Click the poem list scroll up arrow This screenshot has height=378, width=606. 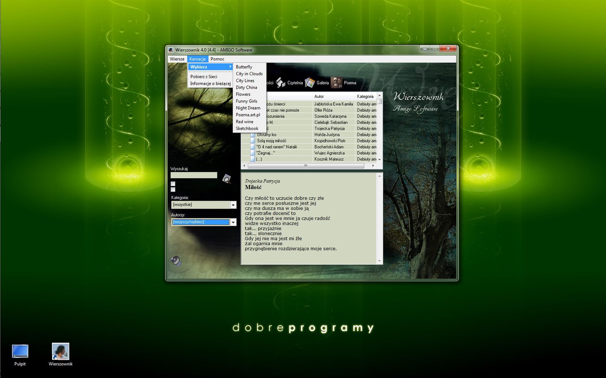coord(379,95)
